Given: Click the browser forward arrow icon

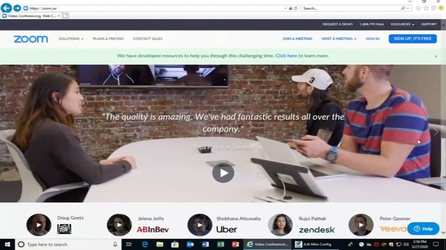Looking at the screenshot, I should click(x=17, y=8).
